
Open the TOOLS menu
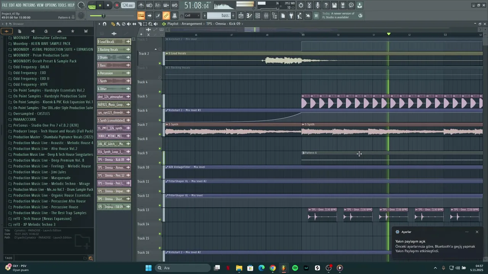pos(62,5)
